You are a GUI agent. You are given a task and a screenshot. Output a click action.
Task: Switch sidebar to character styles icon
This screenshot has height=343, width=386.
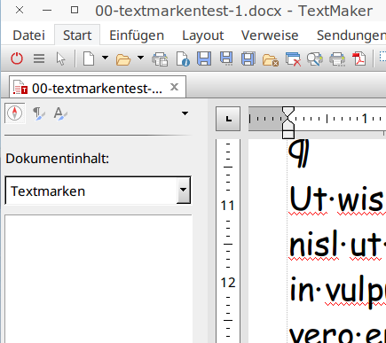(x=60, y=113)
